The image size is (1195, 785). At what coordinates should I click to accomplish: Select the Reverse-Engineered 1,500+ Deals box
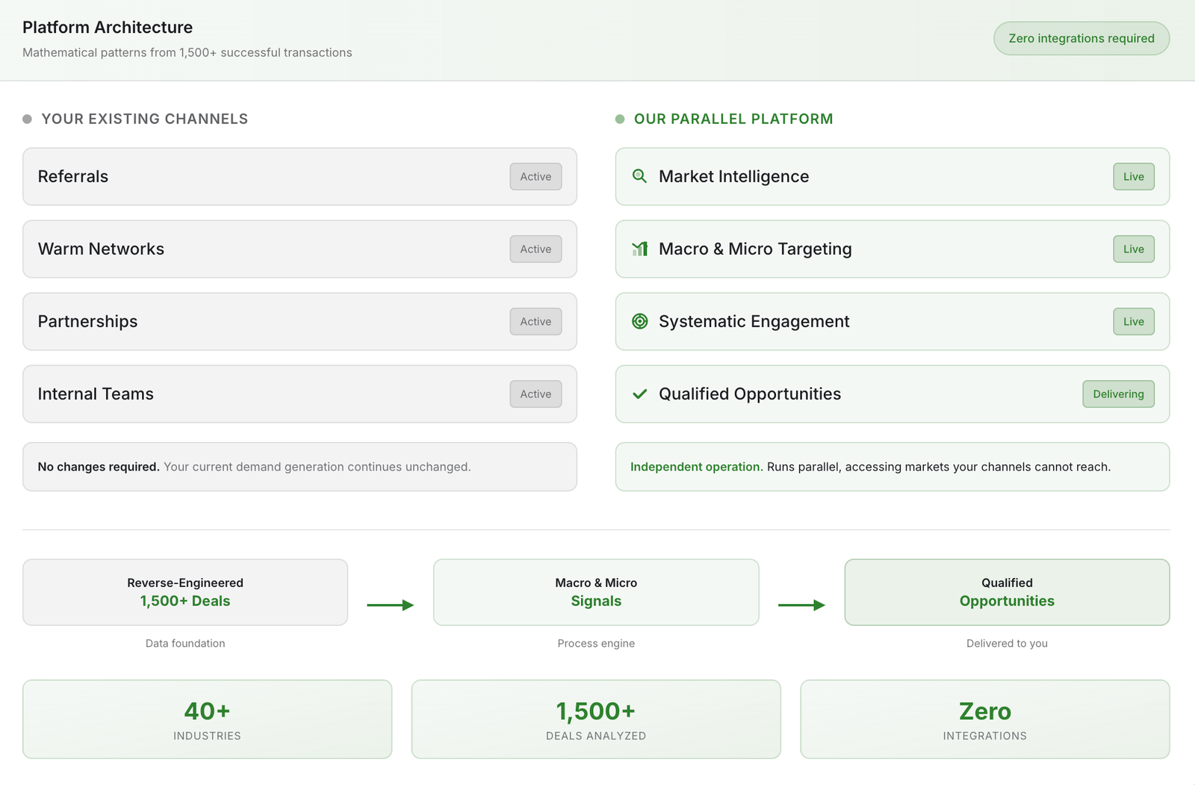tap(185, 592)
